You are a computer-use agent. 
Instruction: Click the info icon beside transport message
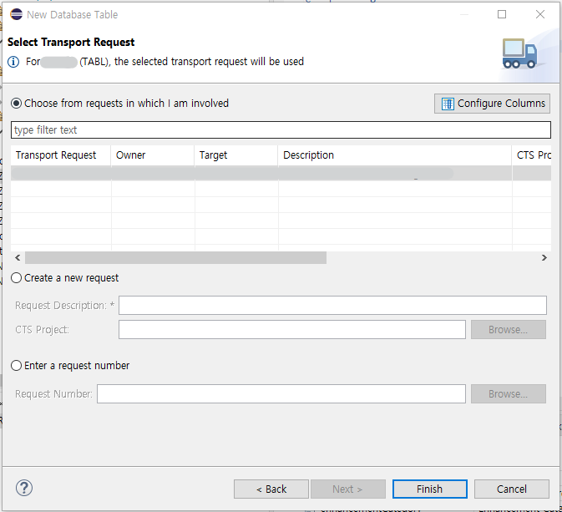pyautogui.click(x=13, y=62)
